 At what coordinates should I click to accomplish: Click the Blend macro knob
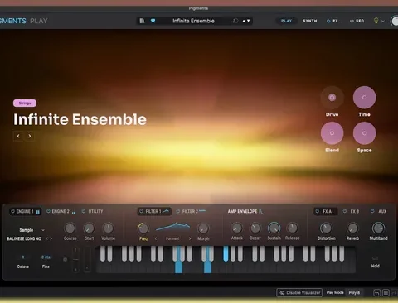coord(332,133)
